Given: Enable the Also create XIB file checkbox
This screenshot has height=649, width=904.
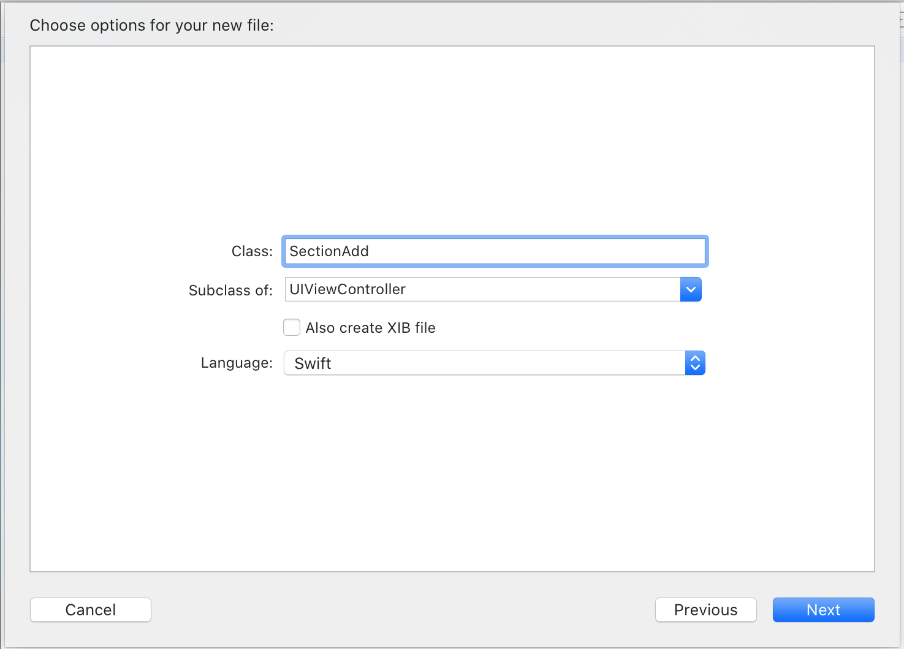Looking at the screenshot, I should point(292,327).
